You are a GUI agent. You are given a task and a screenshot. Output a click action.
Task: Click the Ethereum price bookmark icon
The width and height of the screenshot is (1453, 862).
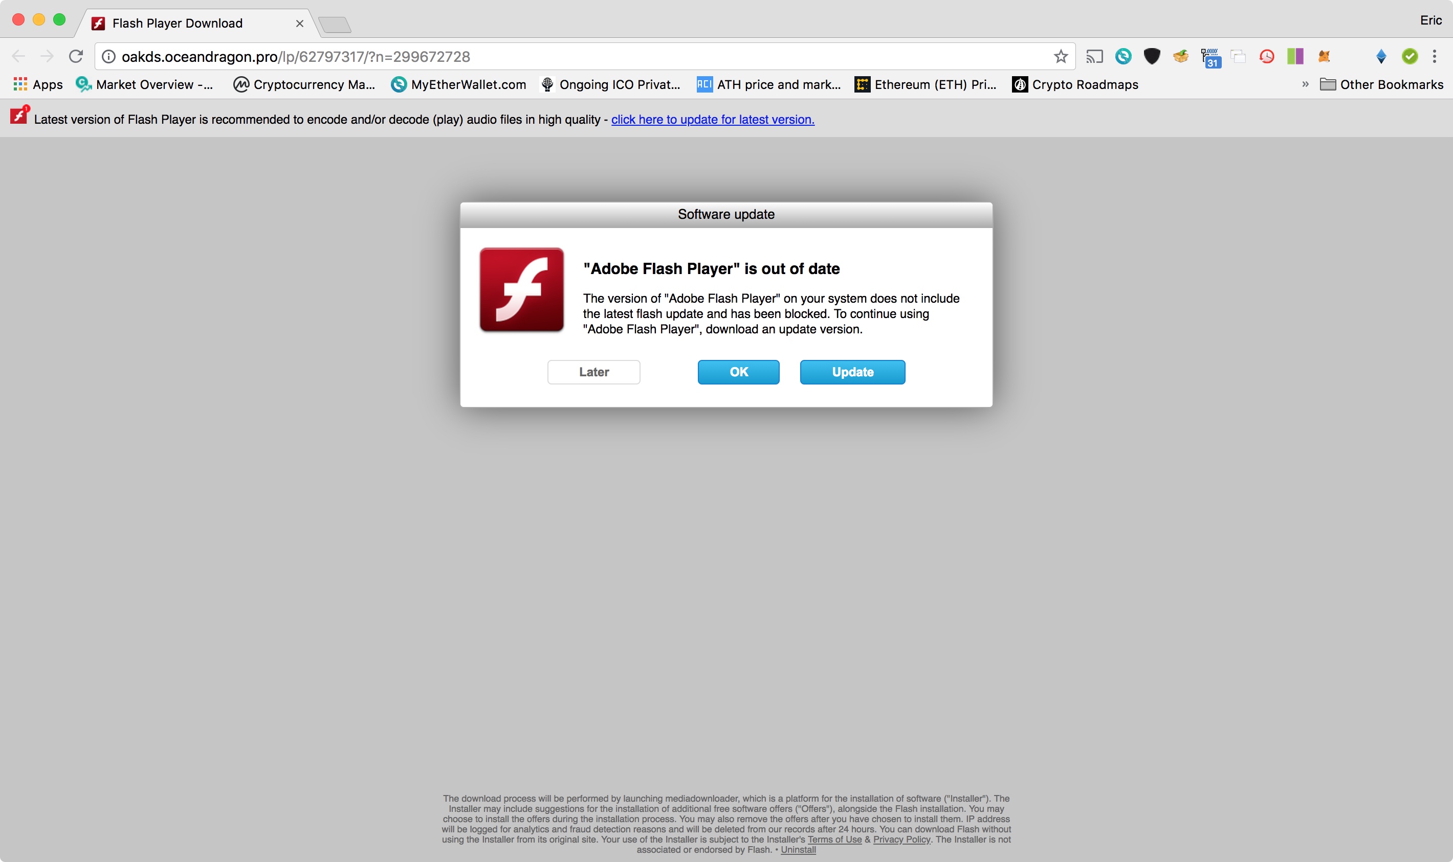click(864, 84)
